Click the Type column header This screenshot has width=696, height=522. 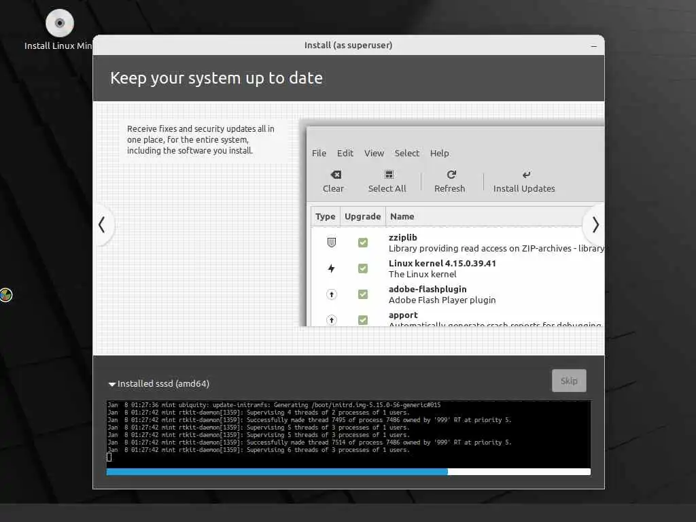point(326,217)
